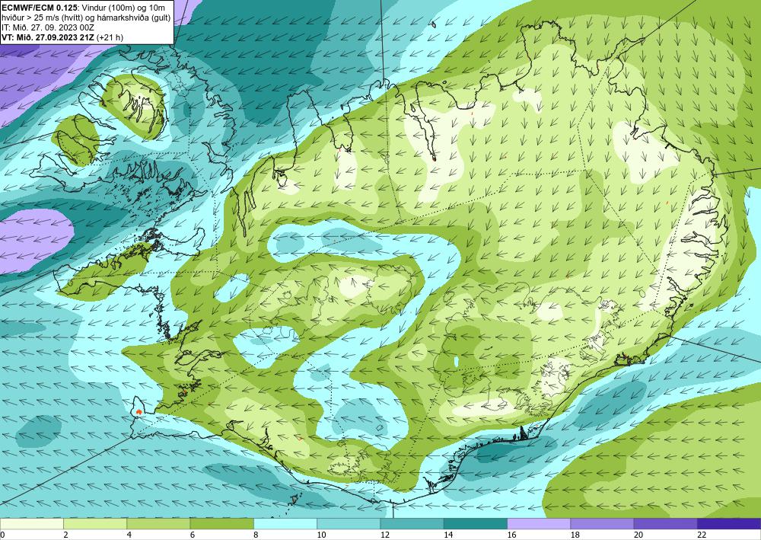Screen dimensions: 761x540
Task: Click the 10–12 m/s teal legend swatch
Action: (x=349, y=523)
